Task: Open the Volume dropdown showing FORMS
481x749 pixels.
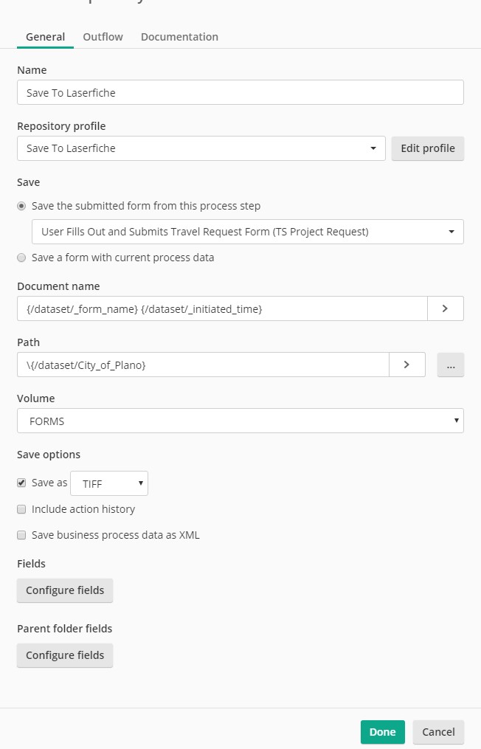Action: click(x=240, y=421)
